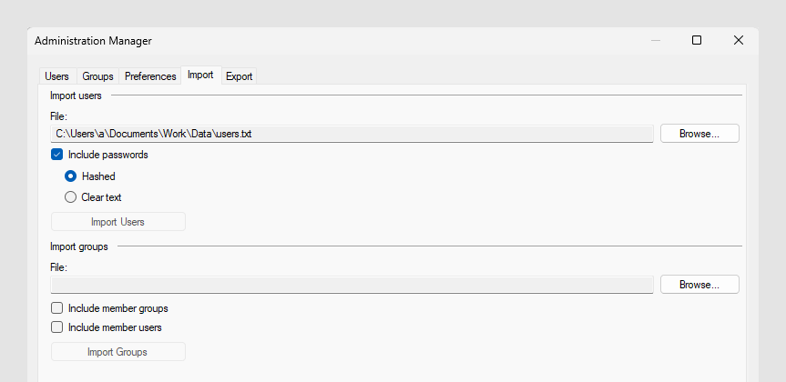786x382 pixels.
Task: Minimize the Administration Manager window
Action: (x=655, y=40)
